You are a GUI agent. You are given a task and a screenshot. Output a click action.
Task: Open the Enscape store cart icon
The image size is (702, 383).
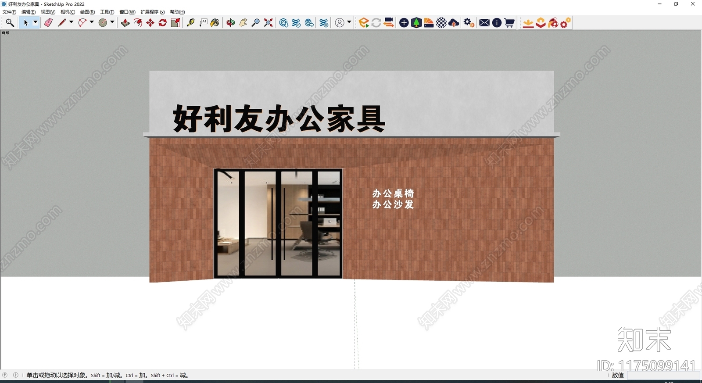point(509,23)
